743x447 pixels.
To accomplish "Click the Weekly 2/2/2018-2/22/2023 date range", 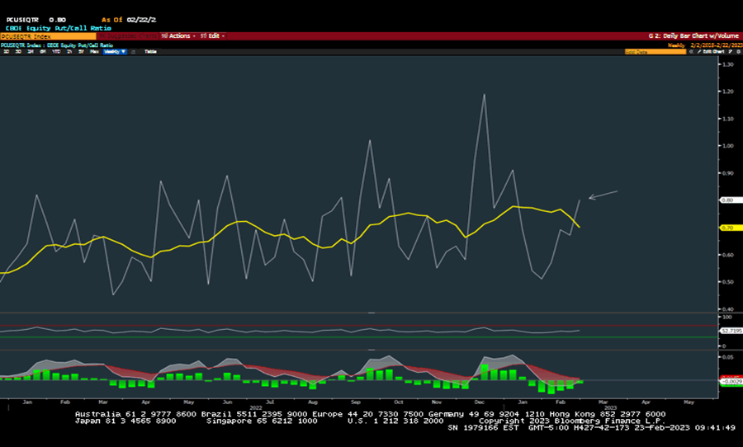I will (x=705, y=45).
